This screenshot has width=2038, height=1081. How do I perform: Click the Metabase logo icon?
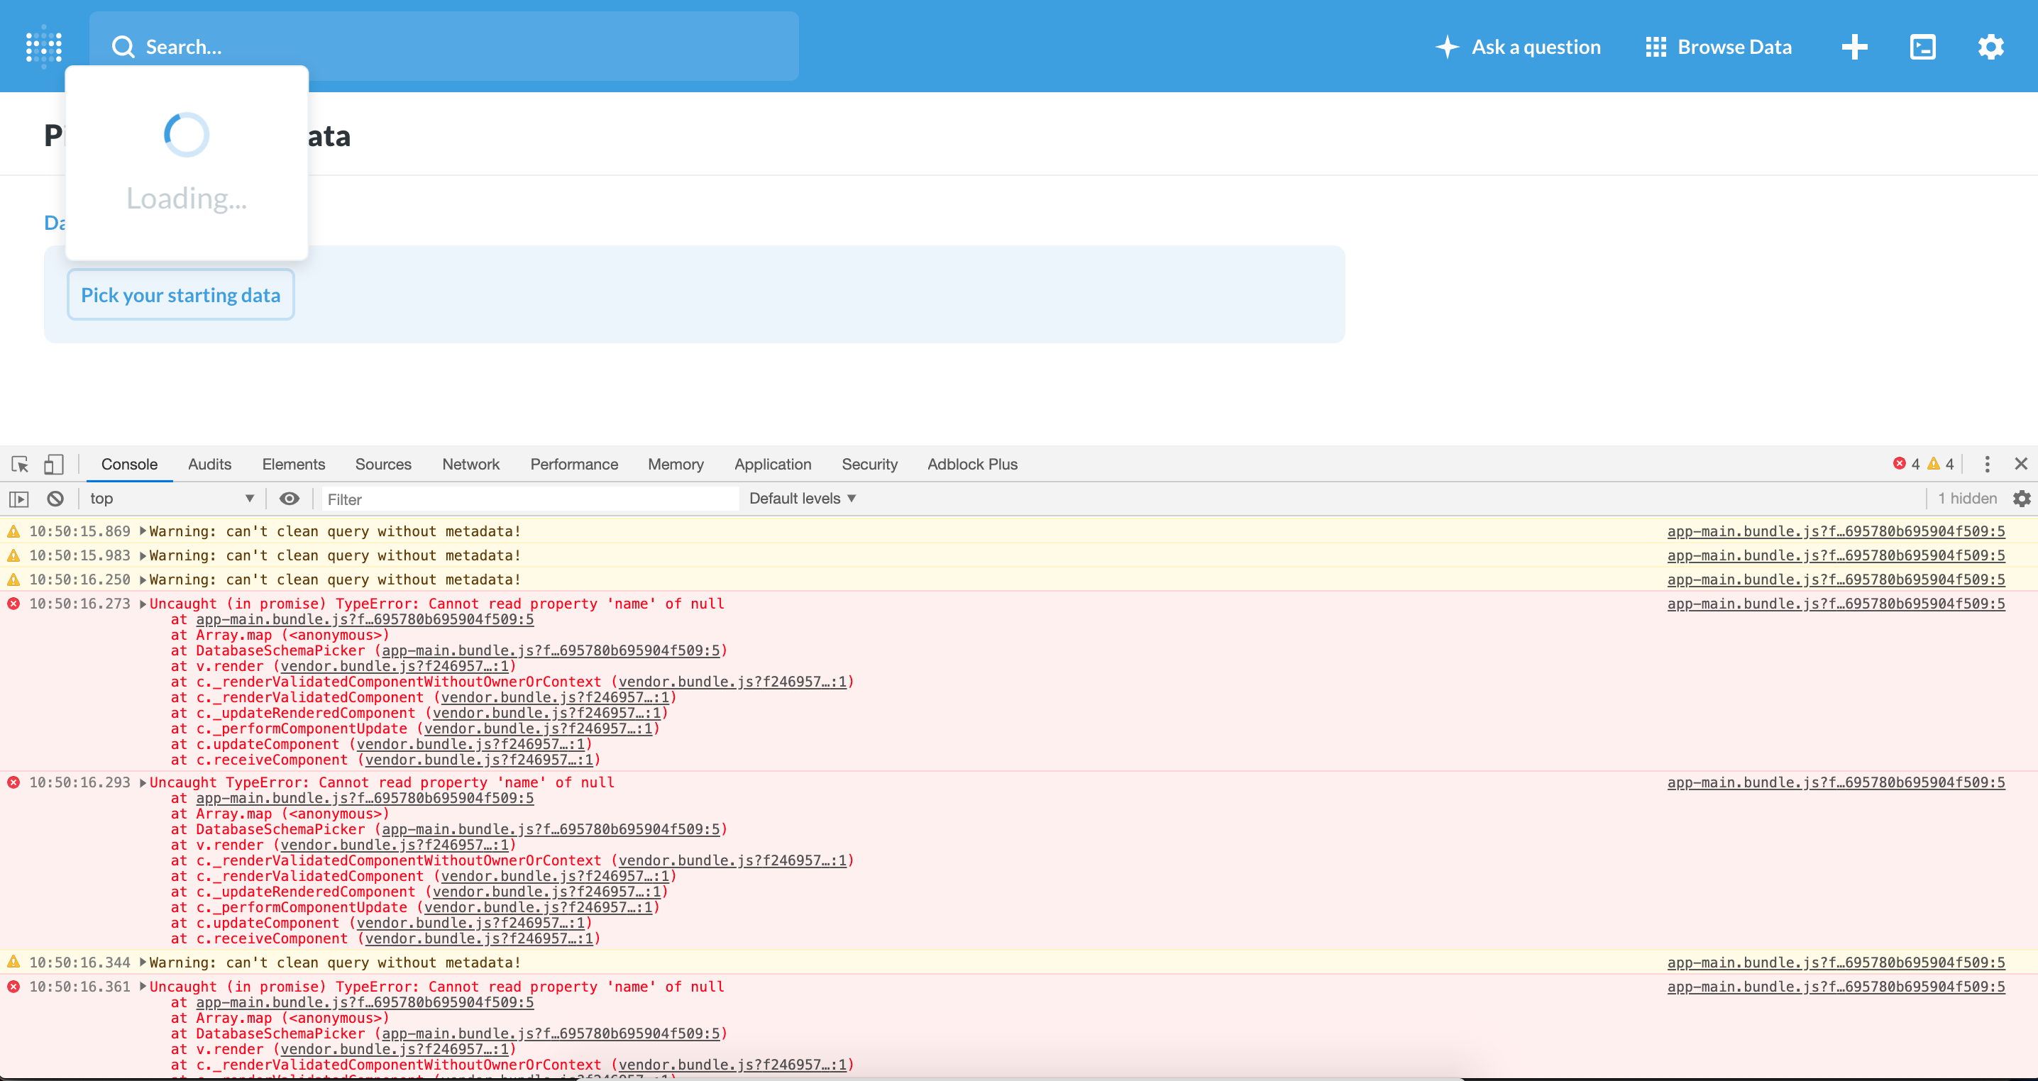tap(44, 47)
